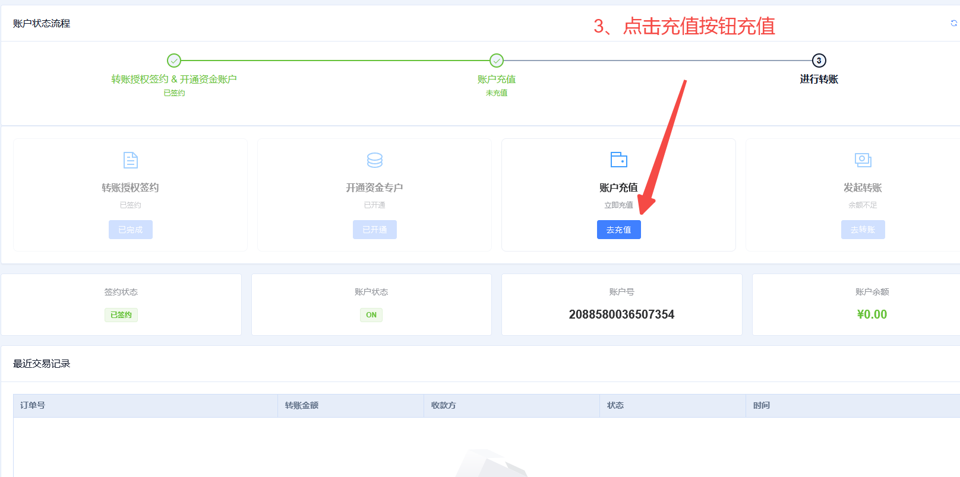This screenshot has height=477, width=960.
Task: Click the ¥0.00 account balance
Action: pos(871,314)
